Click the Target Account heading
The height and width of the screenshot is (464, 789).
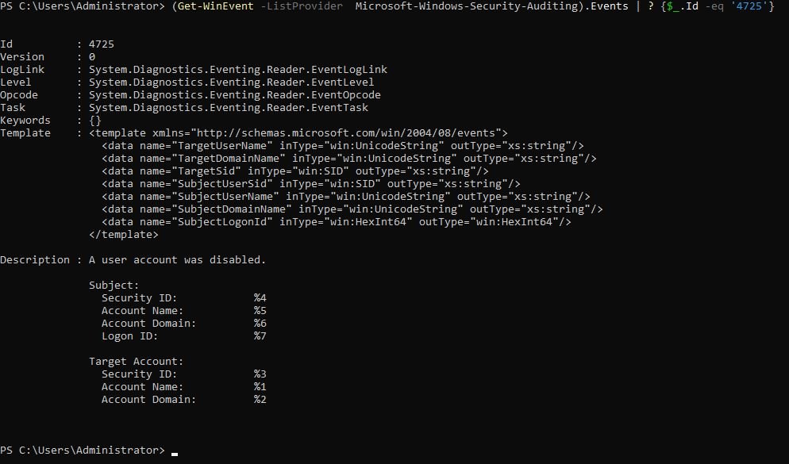[136, 362]
